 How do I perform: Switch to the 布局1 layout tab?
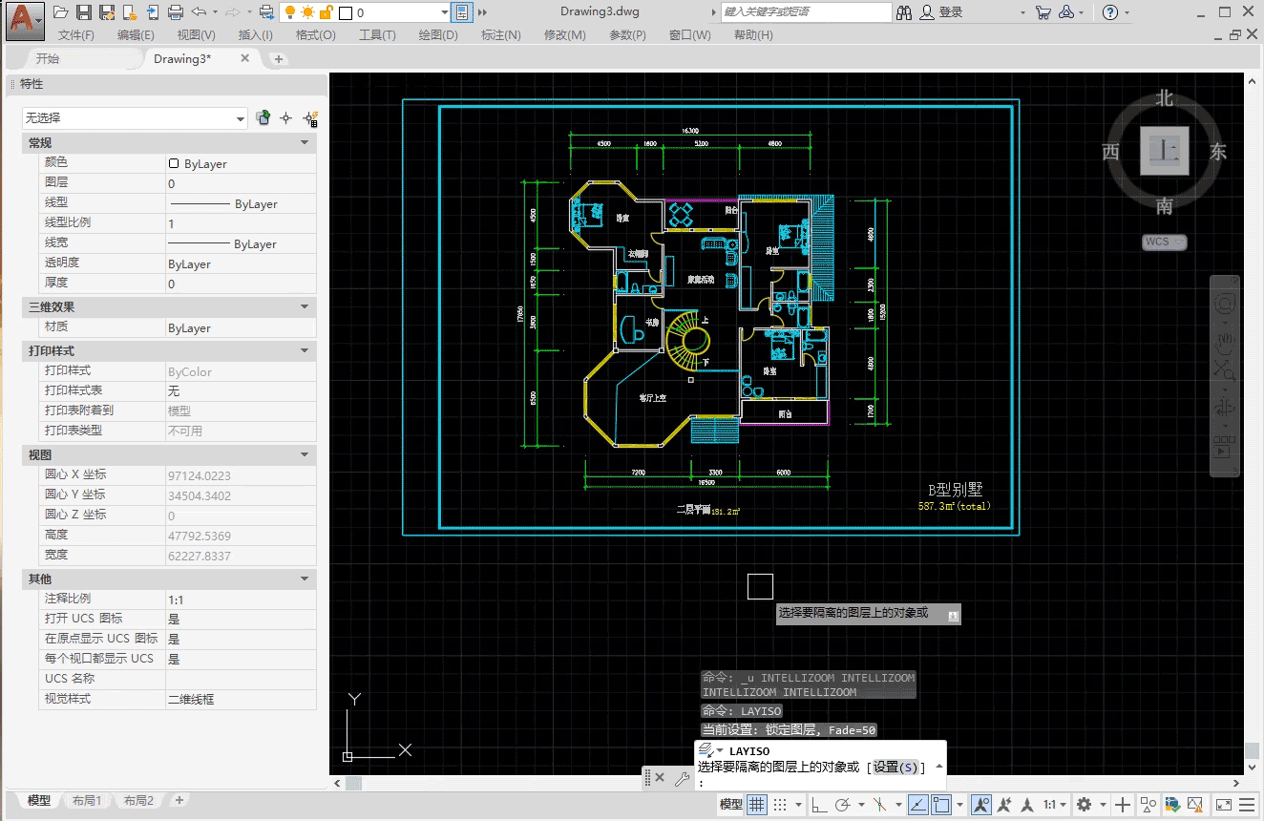click(87, 800)
